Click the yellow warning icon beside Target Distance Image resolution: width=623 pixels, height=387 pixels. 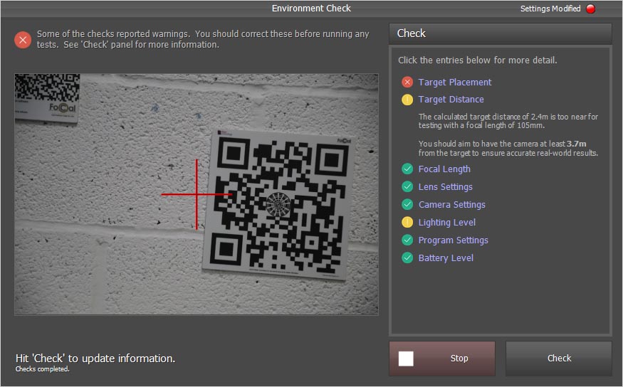tap(407, 99)
